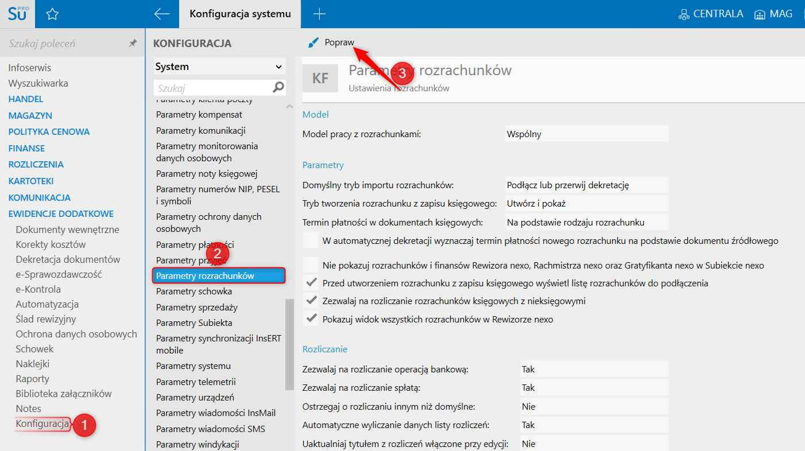Screen dimensions: 805x451
Task: Open e-Kontrola module
Action: [x=38, y=289]
